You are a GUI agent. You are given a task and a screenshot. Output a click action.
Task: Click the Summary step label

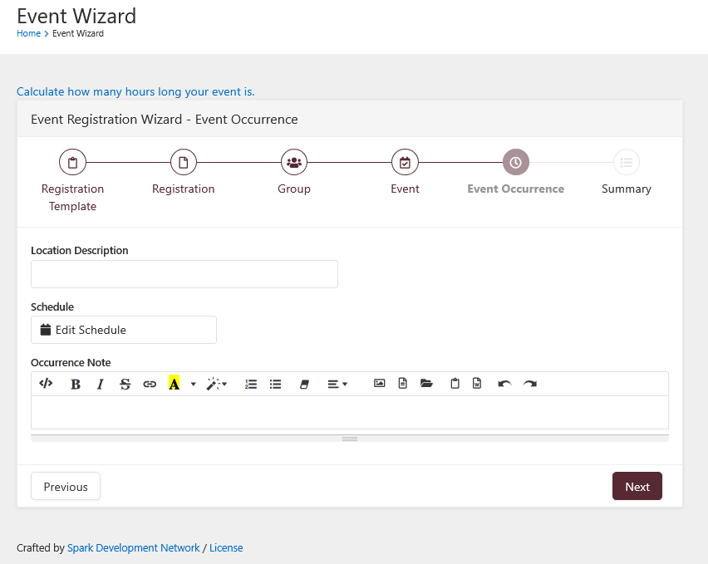[x=627, y=189]
